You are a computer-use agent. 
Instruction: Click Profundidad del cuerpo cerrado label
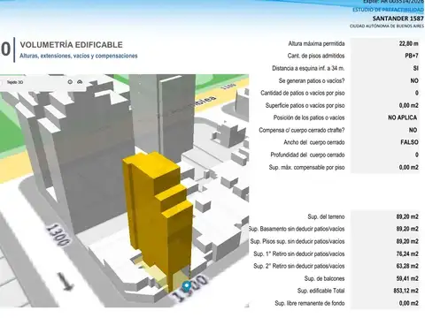(308, 155)
